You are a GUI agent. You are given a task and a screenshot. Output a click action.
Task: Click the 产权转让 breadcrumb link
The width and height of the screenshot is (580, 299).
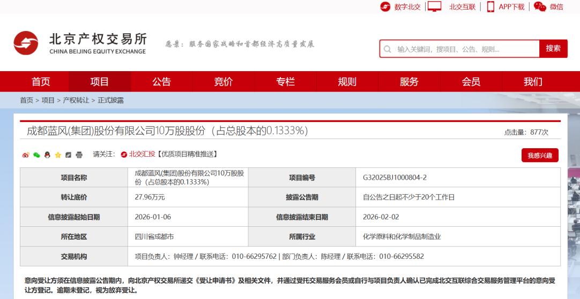coord(76,100)
